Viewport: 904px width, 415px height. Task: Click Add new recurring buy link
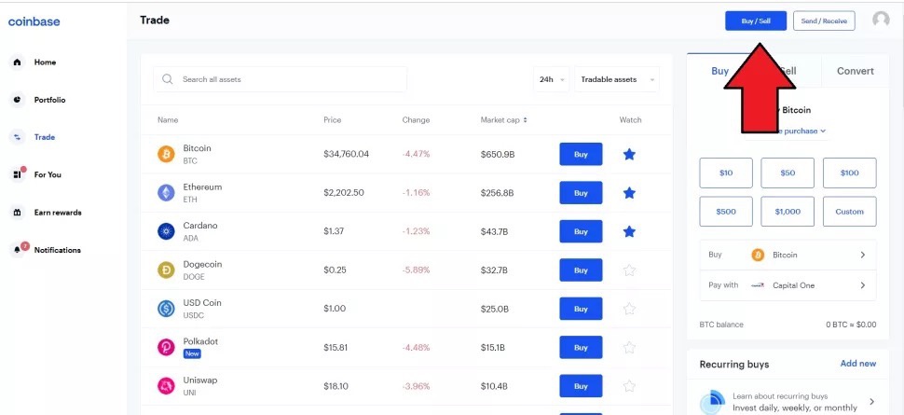[858, 364]
